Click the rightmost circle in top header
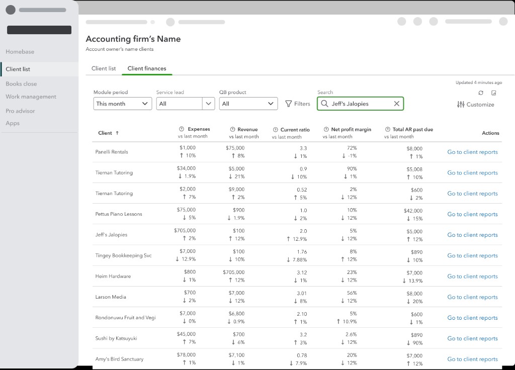515x370 pixels. (503, 22)
